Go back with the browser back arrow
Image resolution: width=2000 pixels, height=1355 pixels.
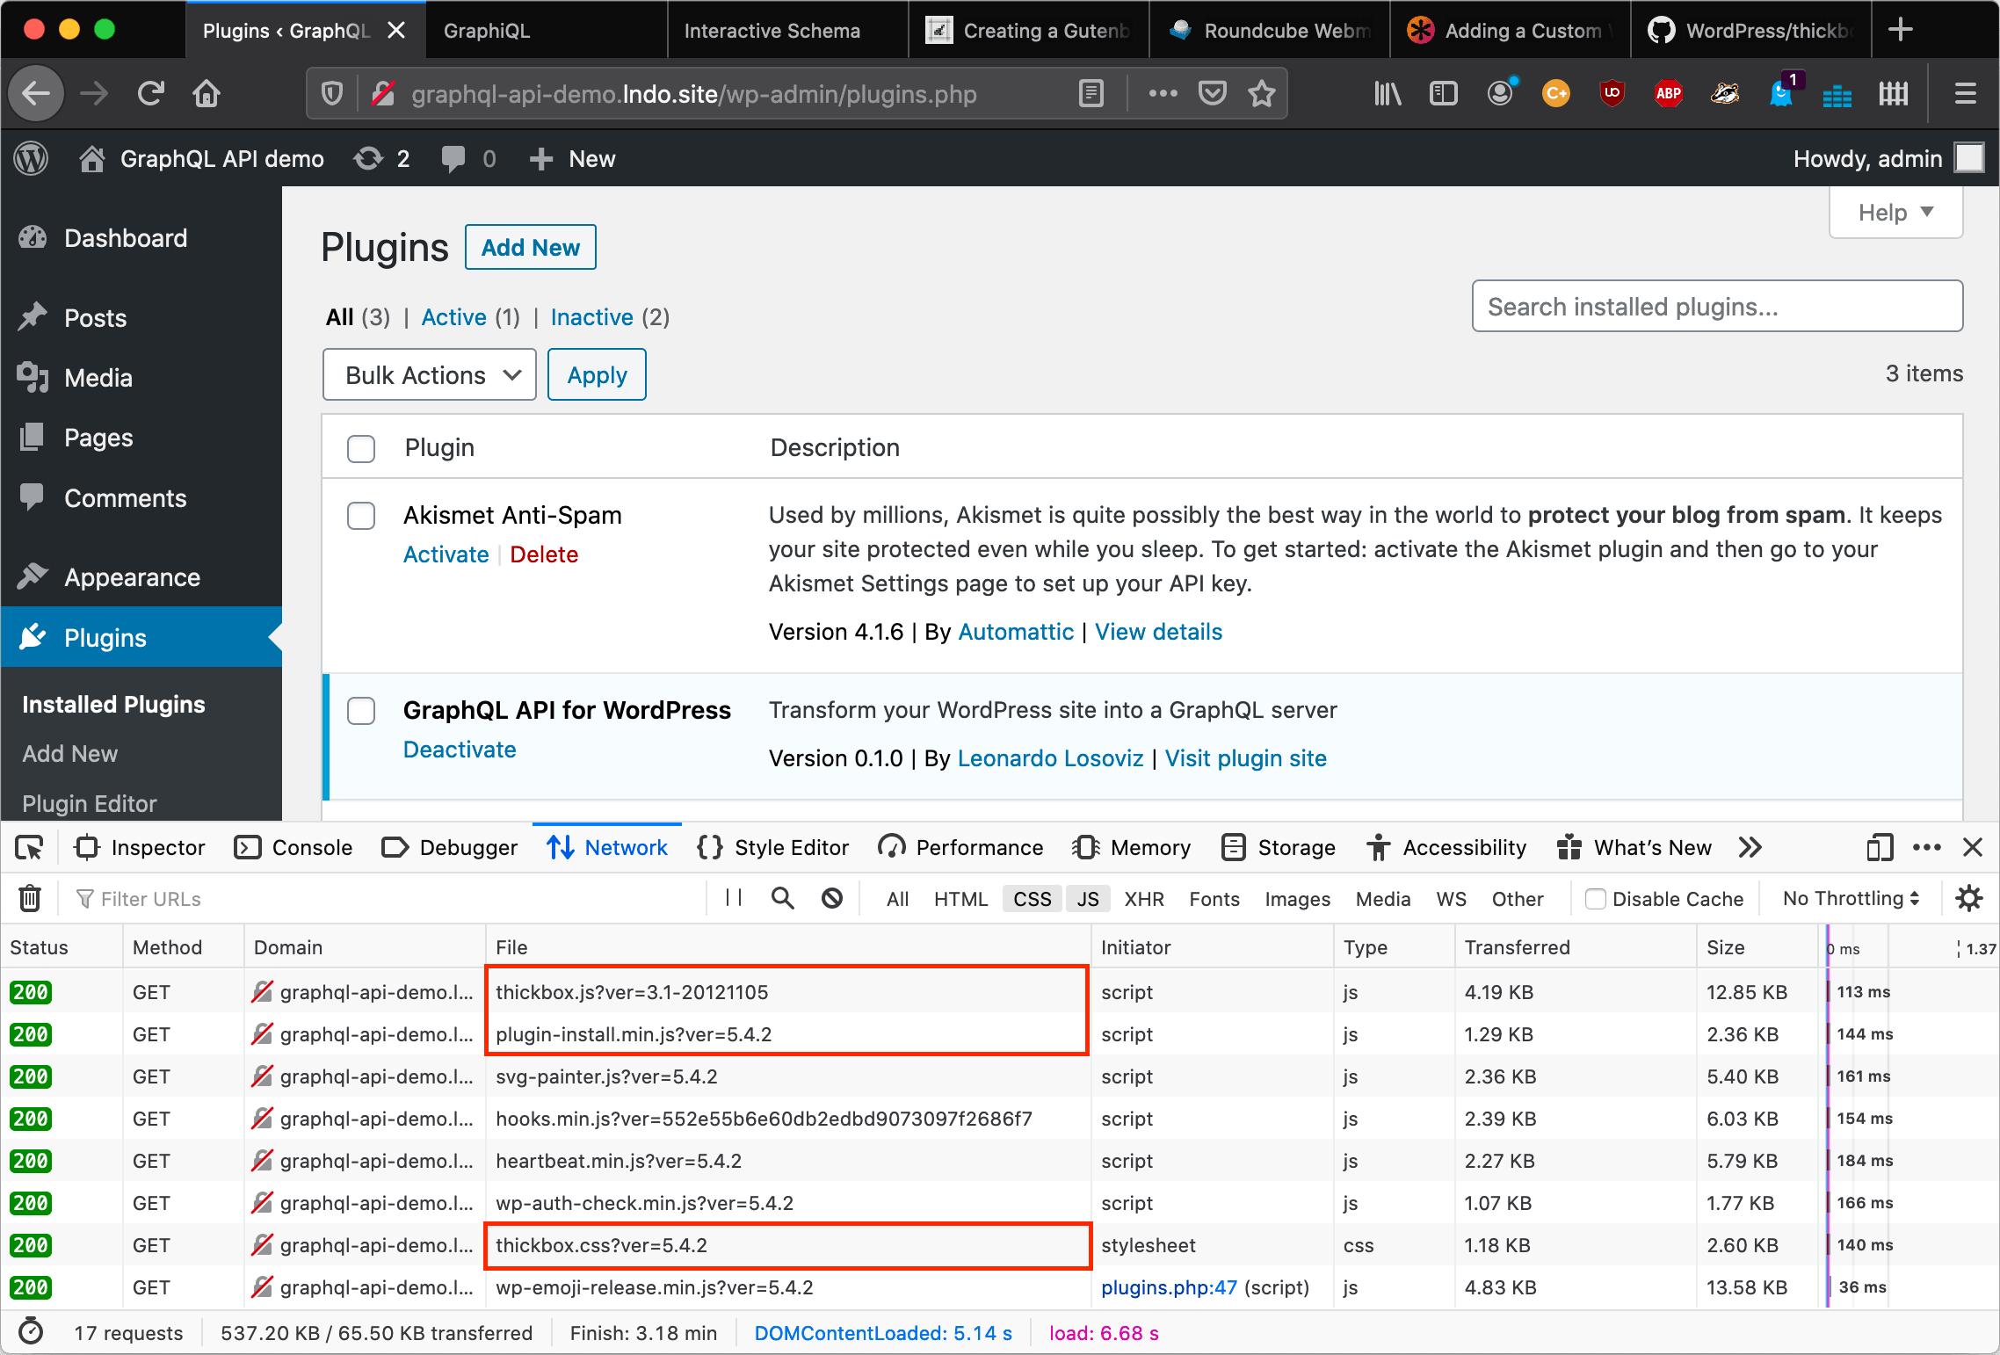click(36, 93)
